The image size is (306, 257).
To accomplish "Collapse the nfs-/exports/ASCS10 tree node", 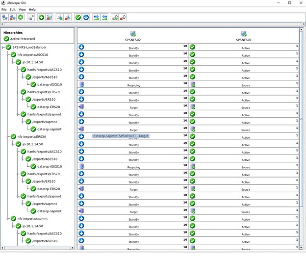I will 8,54.
